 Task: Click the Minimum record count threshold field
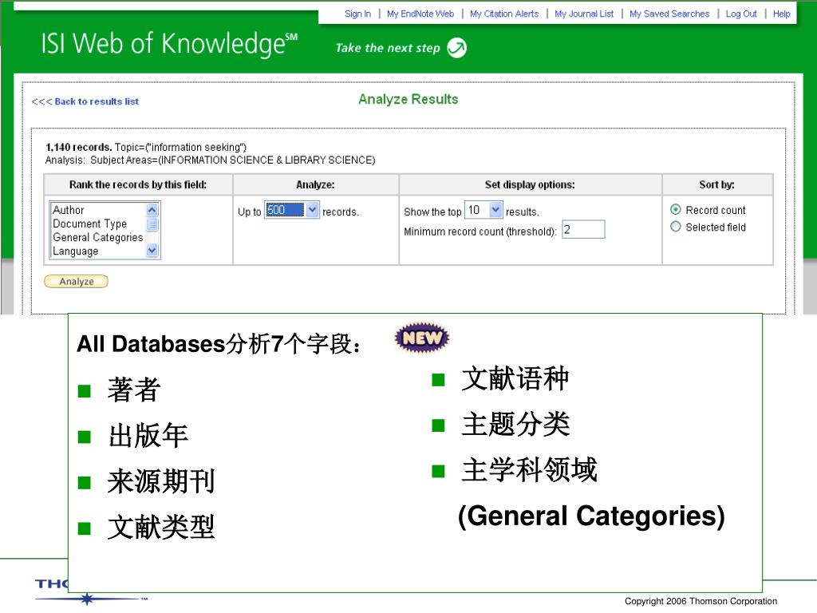583,229
